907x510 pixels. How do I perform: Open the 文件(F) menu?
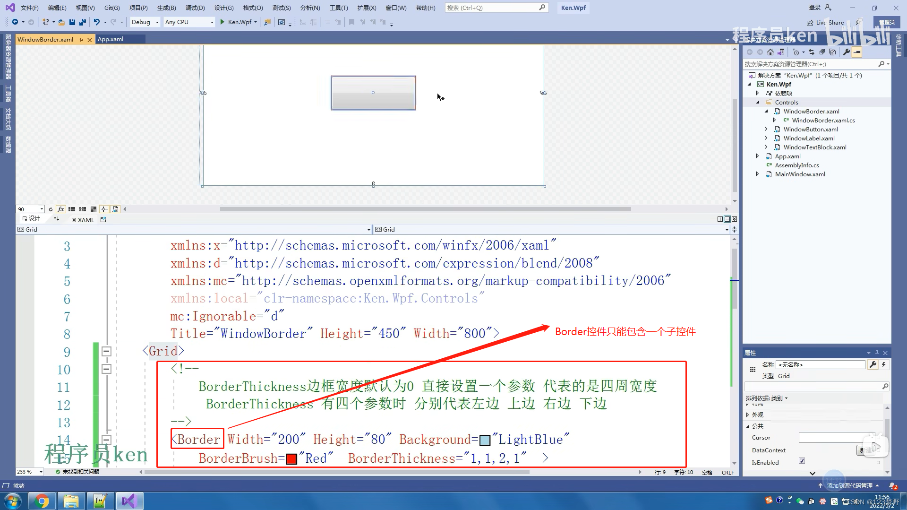tap(29, 8)
